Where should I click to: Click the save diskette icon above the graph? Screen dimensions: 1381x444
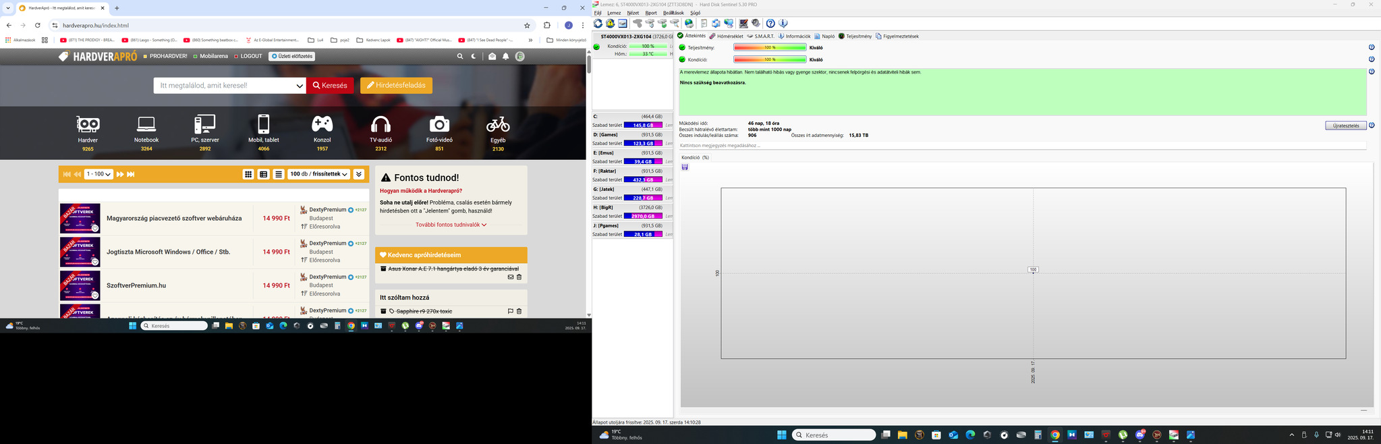click(685, 167)
